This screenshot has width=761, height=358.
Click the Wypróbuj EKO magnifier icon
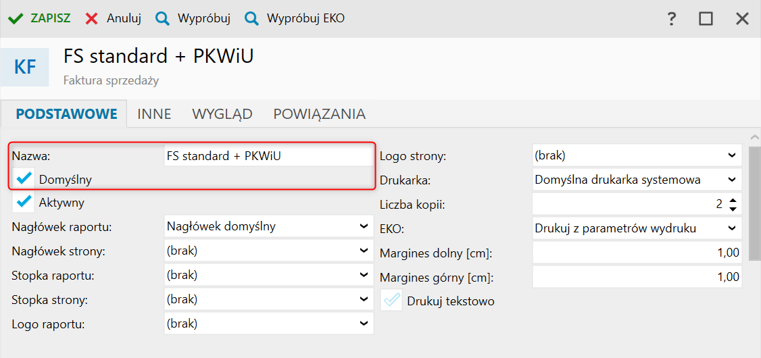251,19
